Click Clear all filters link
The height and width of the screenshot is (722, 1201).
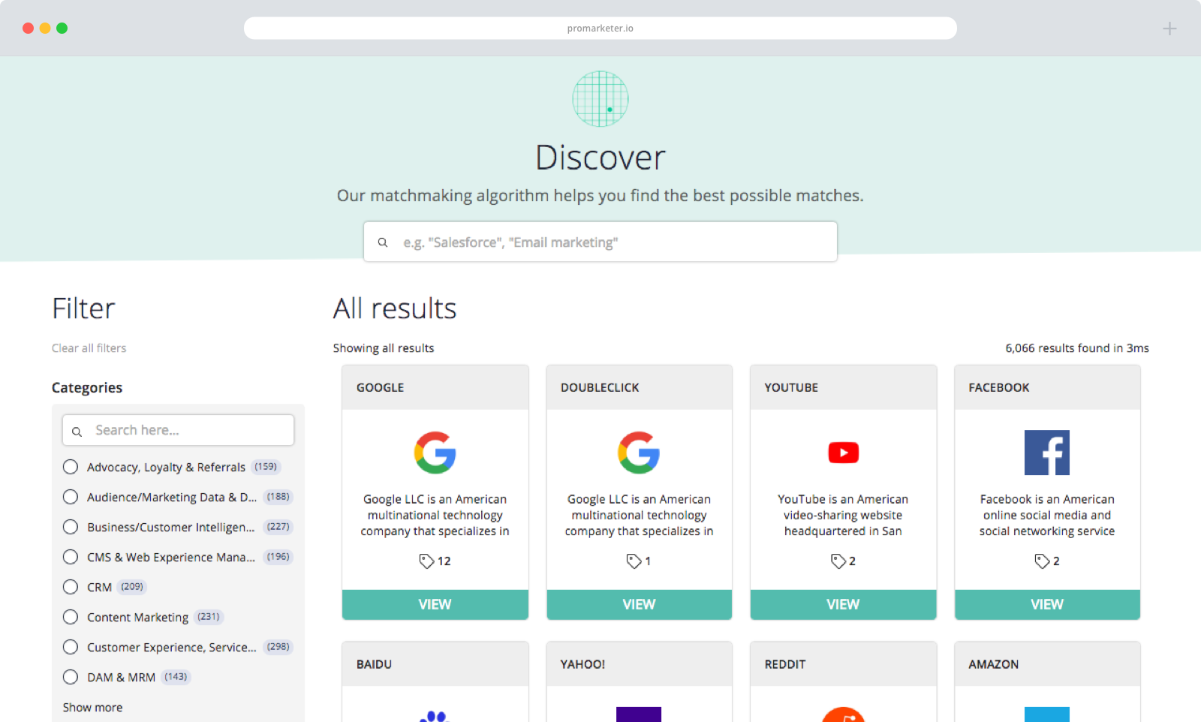point(89,348)
